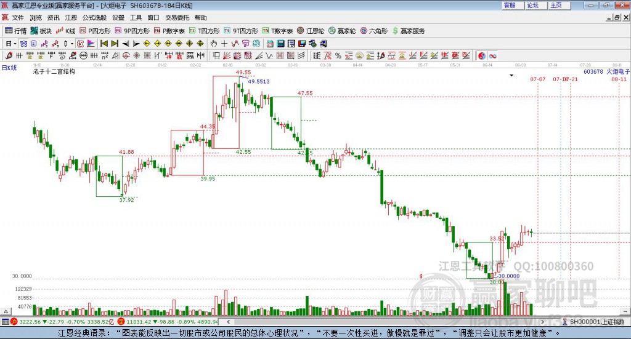Select the percent sign tool
Image resolution: width=631 pixels, height=339 pixels.
338,55
